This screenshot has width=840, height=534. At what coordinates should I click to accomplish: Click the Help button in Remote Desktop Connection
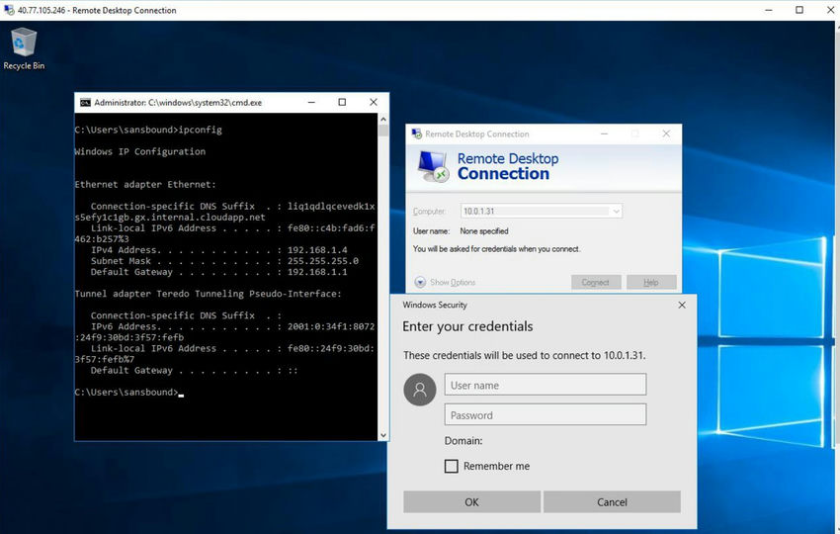tap(651, 282)
